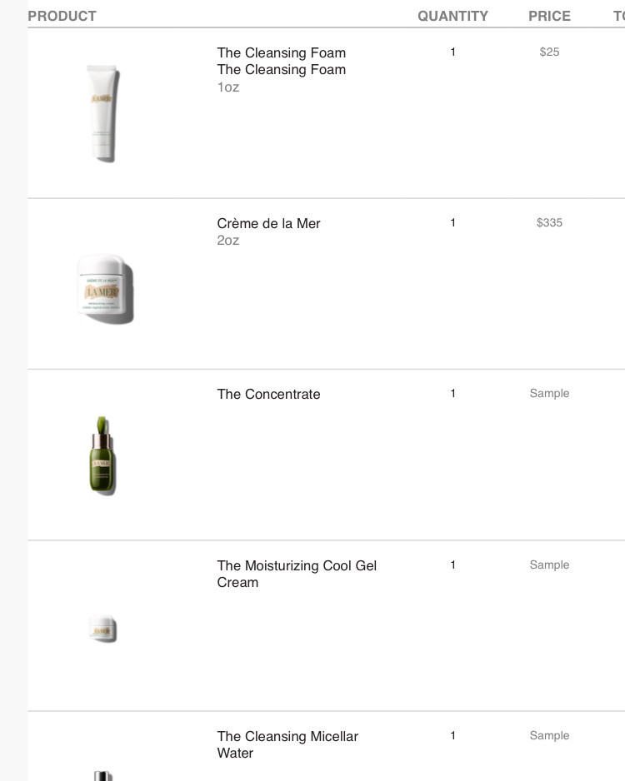Open The Cleansing Micellar Water link
The height and width of the screenshot is (781, 625).
[x=287, y=744]
